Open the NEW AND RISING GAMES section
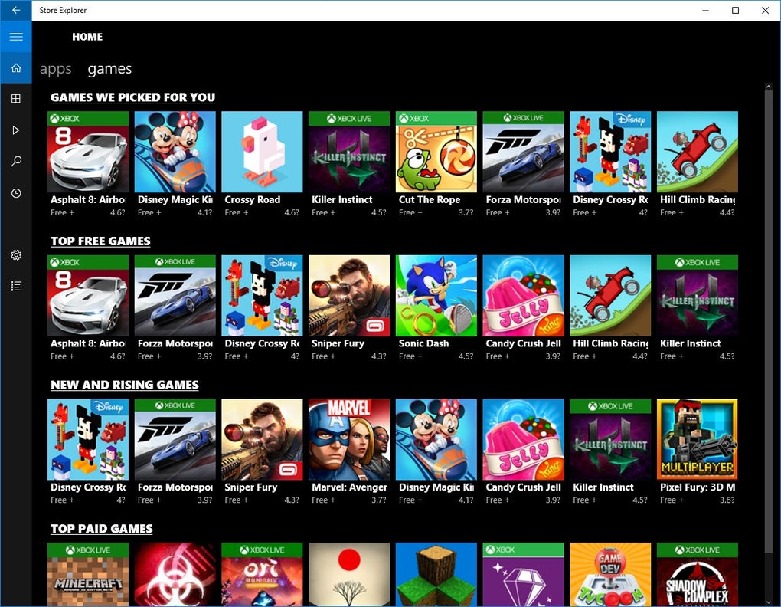This screenshot has width=781, height=607. click(124, 385)
